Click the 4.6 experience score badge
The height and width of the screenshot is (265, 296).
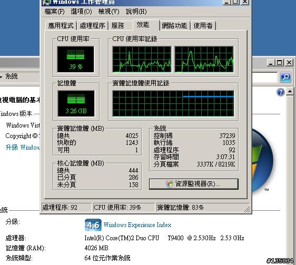[x=93, y=225]
